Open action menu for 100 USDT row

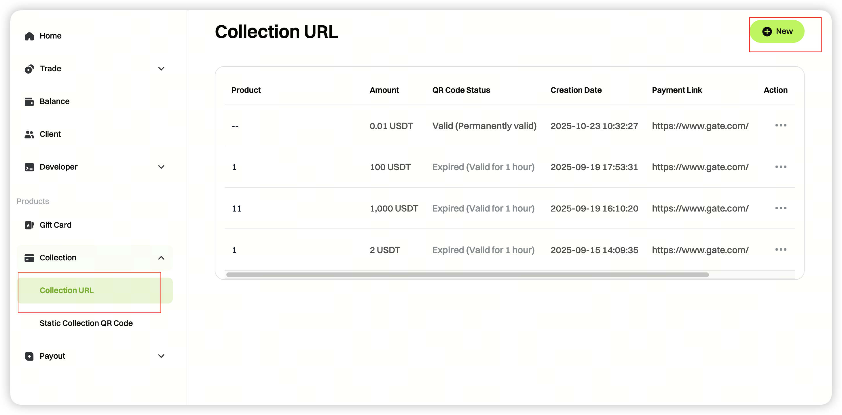[781, 167]
